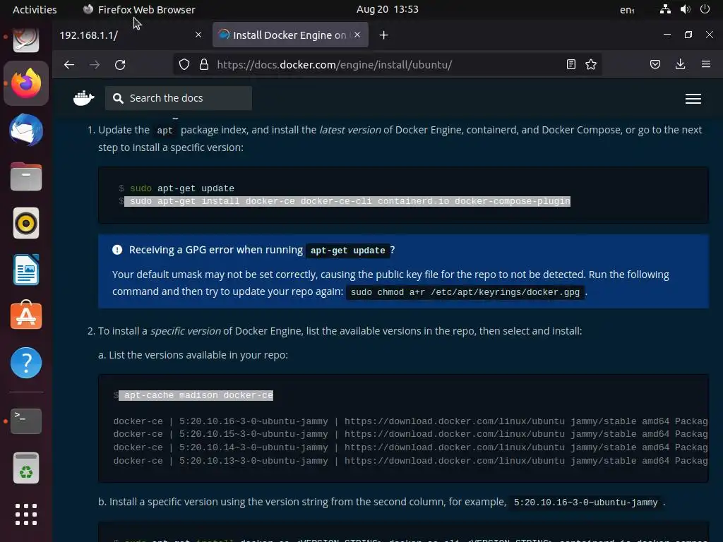Toggle reader view in address bar

click(x=570, y=64)
